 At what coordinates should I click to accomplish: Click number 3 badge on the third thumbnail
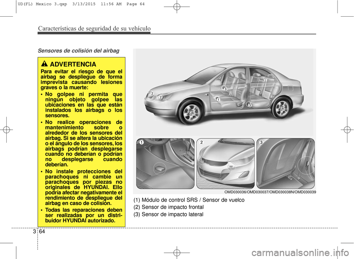tap(261, 142)
